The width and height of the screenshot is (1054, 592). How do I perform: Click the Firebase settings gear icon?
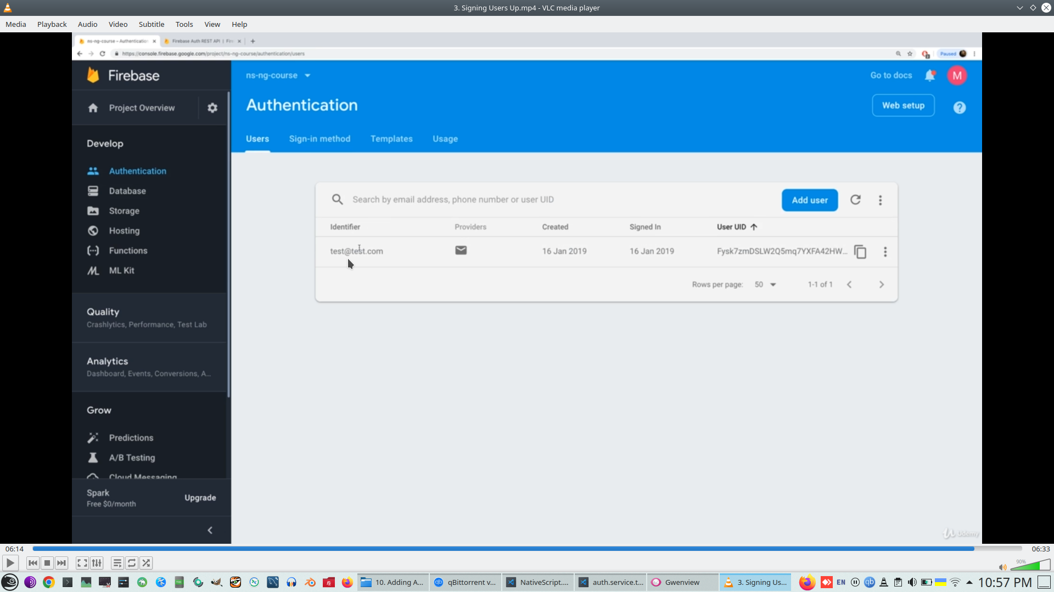click(212, 108)
